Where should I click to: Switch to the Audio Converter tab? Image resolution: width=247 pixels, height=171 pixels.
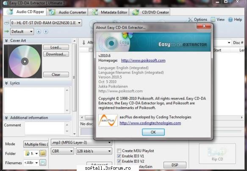coord(67,12)
